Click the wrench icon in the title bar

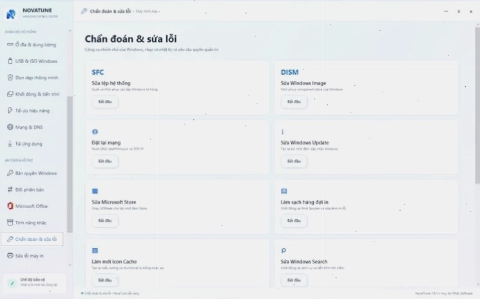(x=84, y=12)
